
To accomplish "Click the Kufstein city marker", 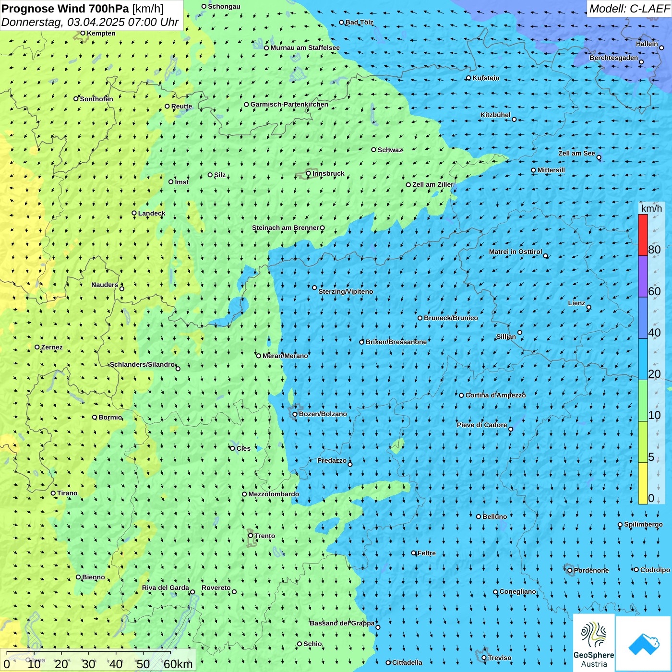I will pyautogui.click(x=468, y=78).
